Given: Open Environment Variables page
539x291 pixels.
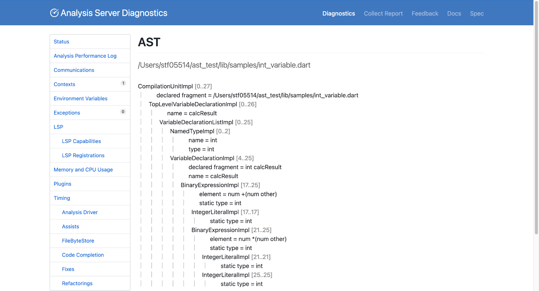Looking at the screenshot, I should pyautogui.click(x=81, y=99).
